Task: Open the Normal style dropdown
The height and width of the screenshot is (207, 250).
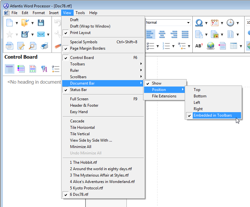Action: (188, 23)
